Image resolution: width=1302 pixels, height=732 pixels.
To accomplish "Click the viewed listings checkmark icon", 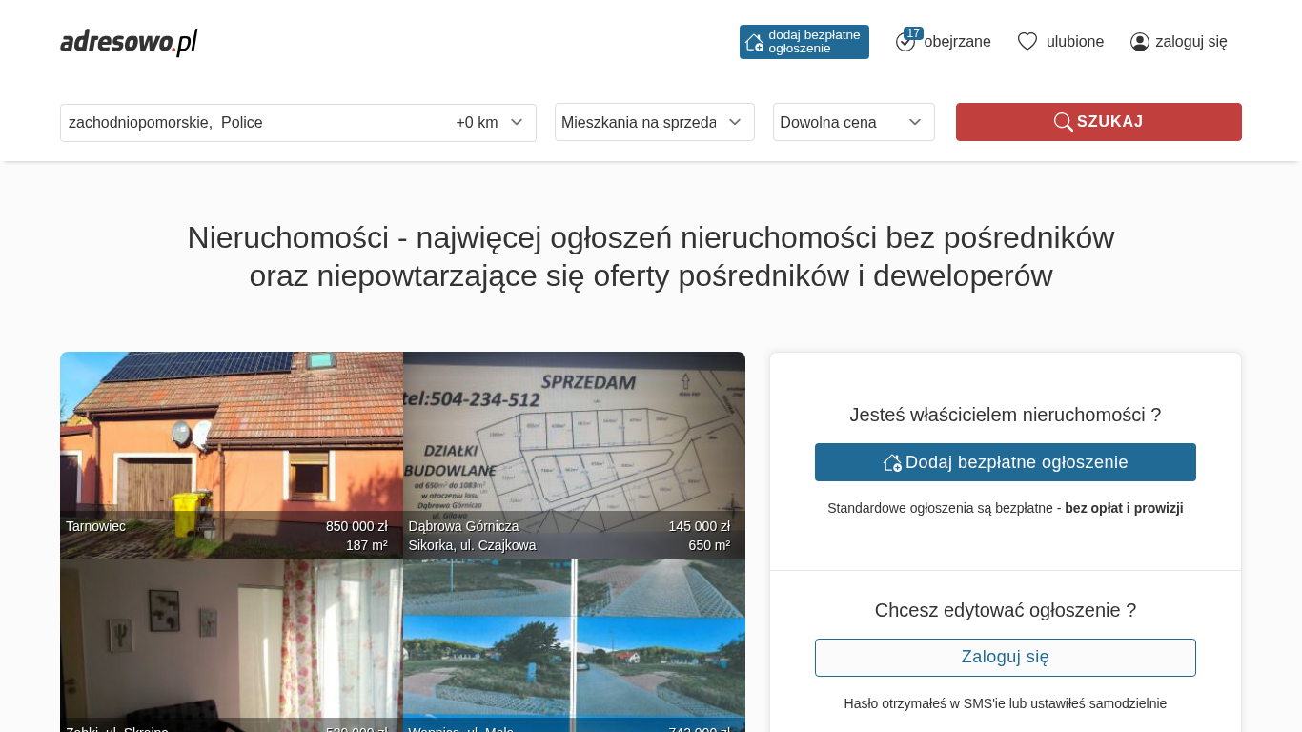I will (x=905, y=43).
